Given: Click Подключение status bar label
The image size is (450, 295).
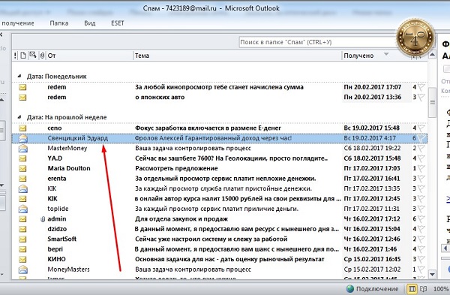Looking at the screenshot, I should 377,289.
